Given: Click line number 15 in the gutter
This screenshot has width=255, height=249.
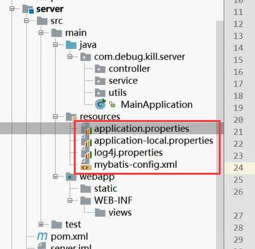Looking at the screenshot, I should [x=238, y=60].
